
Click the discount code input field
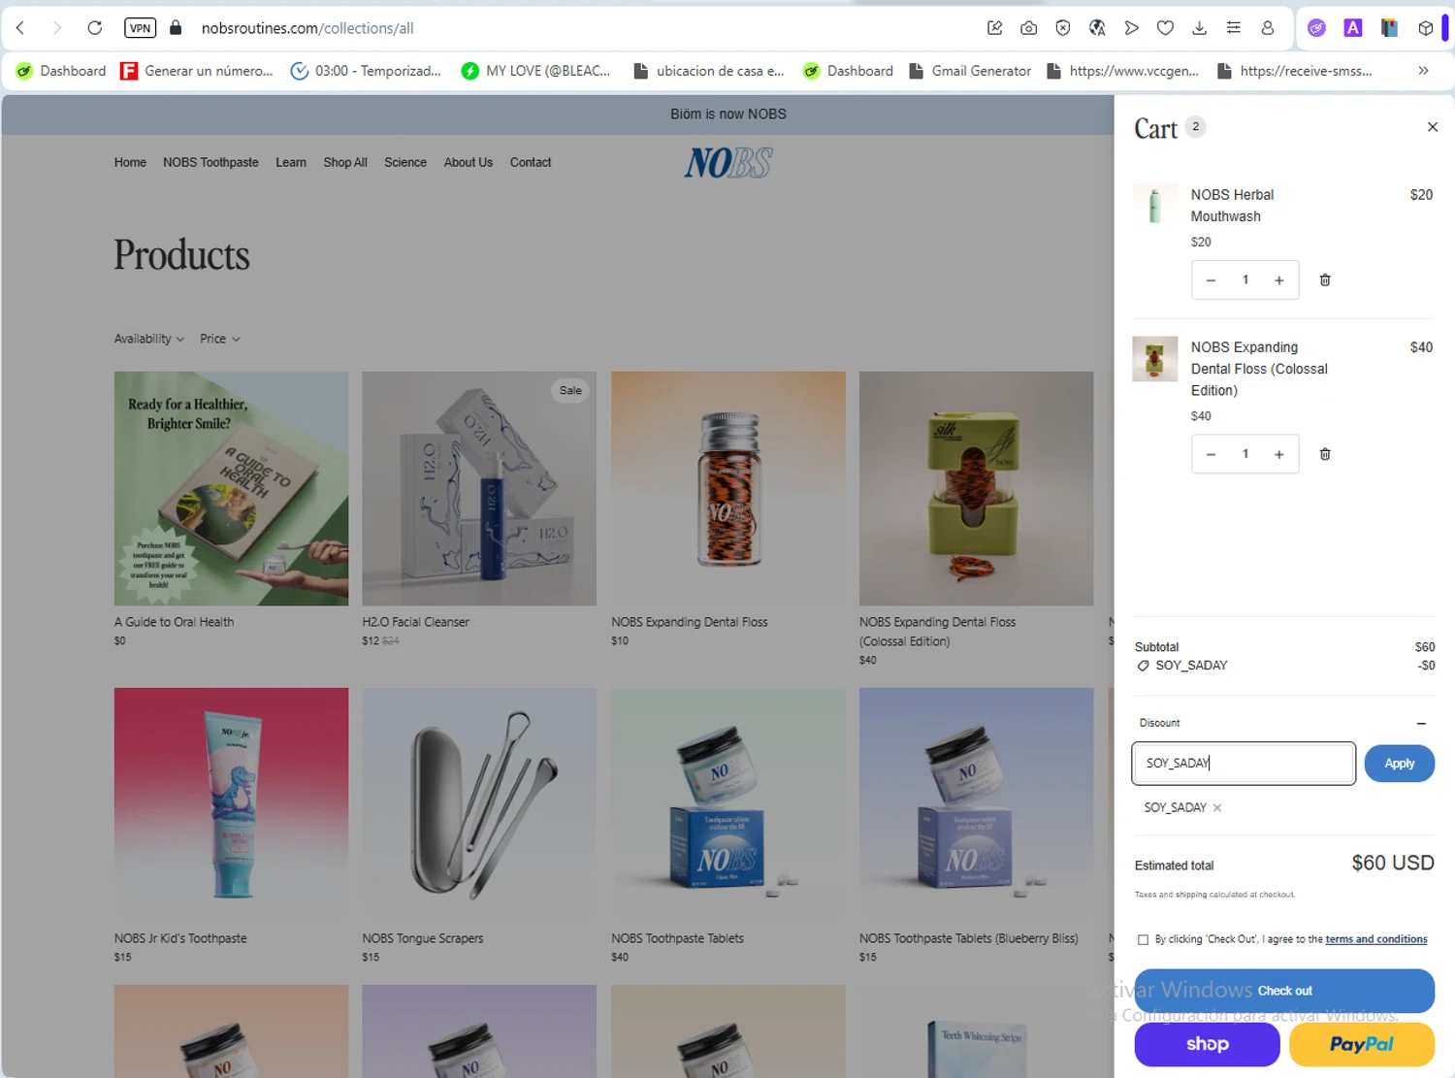[x=1244, y=764]
